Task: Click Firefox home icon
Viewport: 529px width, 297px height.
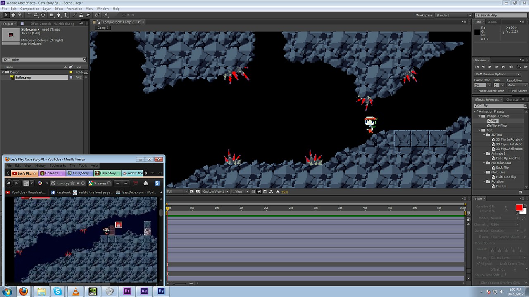Action: (145, 183)
